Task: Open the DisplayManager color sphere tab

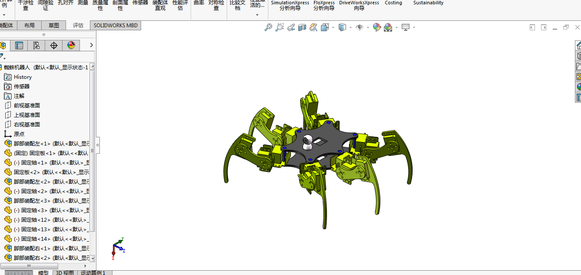Action: (71, 45)
